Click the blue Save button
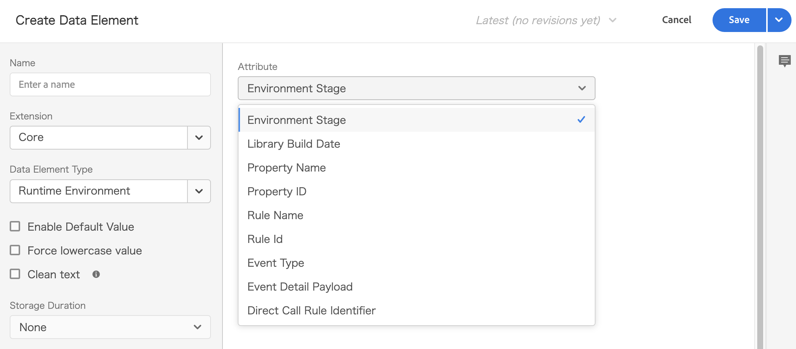Screen dimensions: 796x349 click(x=739, y=20)
